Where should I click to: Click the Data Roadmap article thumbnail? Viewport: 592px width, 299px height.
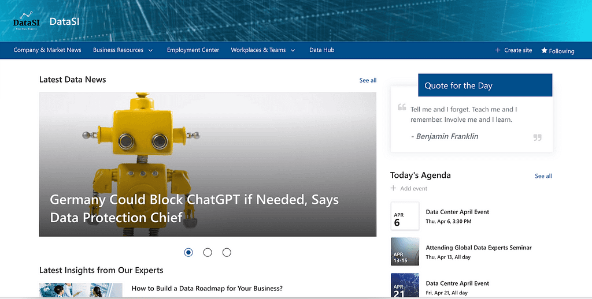click(81, 290)
